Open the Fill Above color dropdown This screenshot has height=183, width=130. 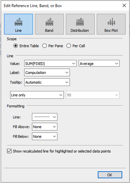45,127
